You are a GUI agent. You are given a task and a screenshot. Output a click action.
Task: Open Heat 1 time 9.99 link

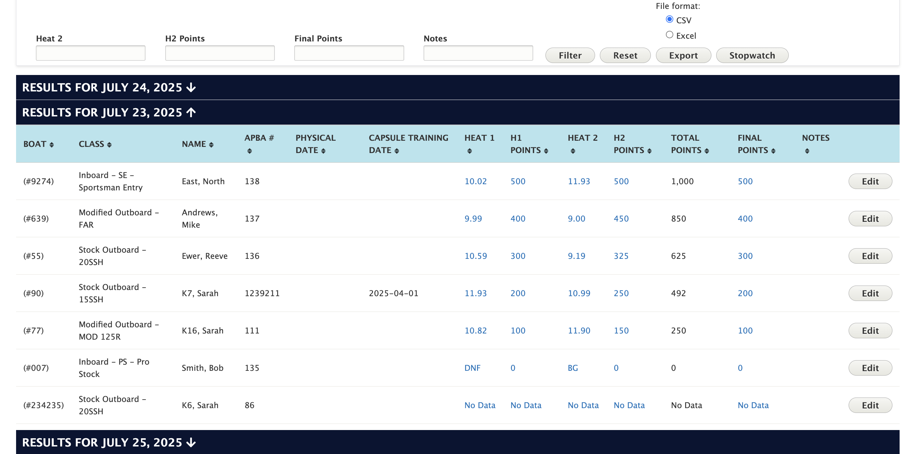coord(473,219)
